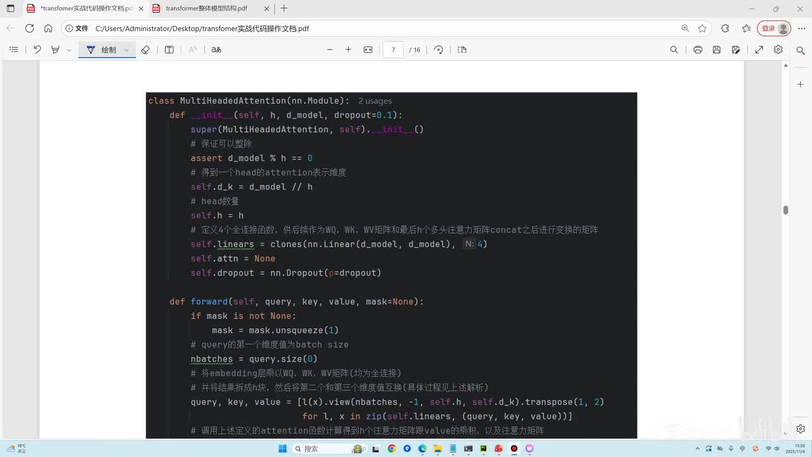Open the terminal app in the taskbar
The height and width of the screenshot is (457, 812).
coord(468,449)
